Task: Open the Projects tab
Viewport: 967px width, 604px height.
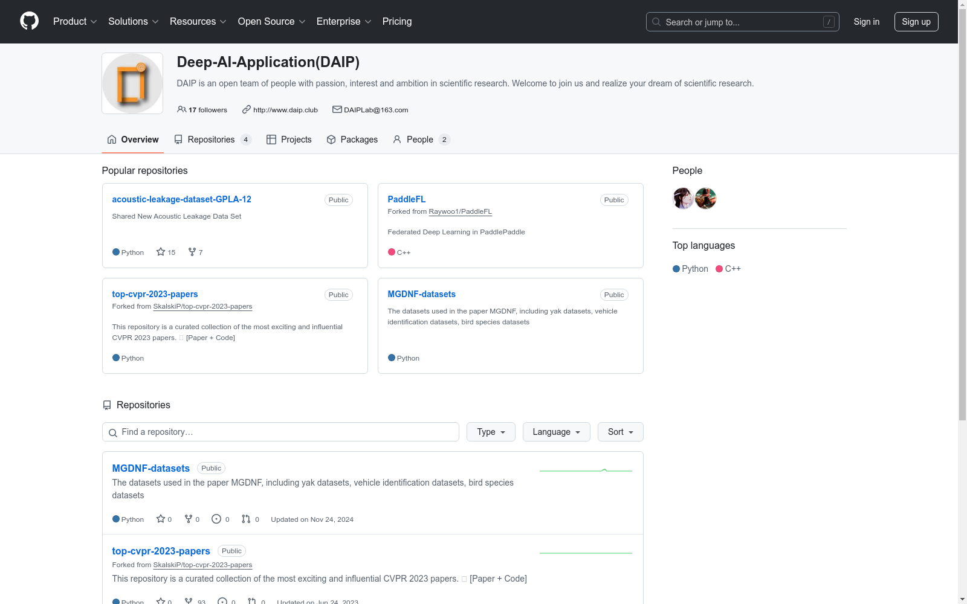Action: (x=289, y=140)
